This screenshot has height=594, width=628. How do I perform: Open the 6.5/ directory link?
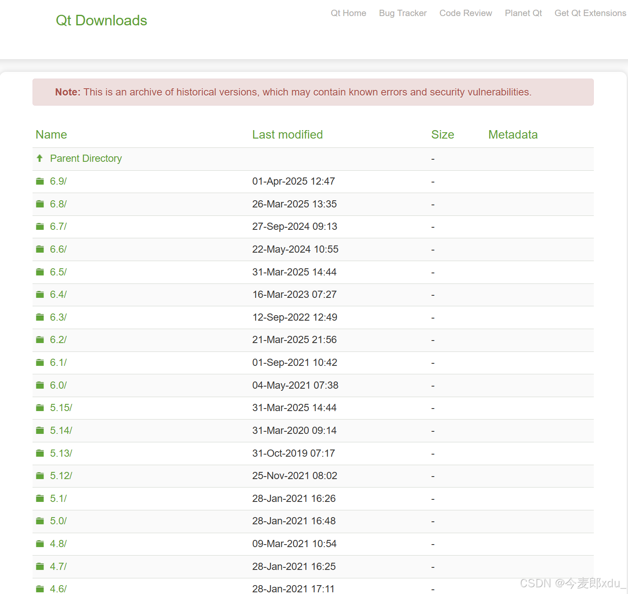click(x=58, y=272)
